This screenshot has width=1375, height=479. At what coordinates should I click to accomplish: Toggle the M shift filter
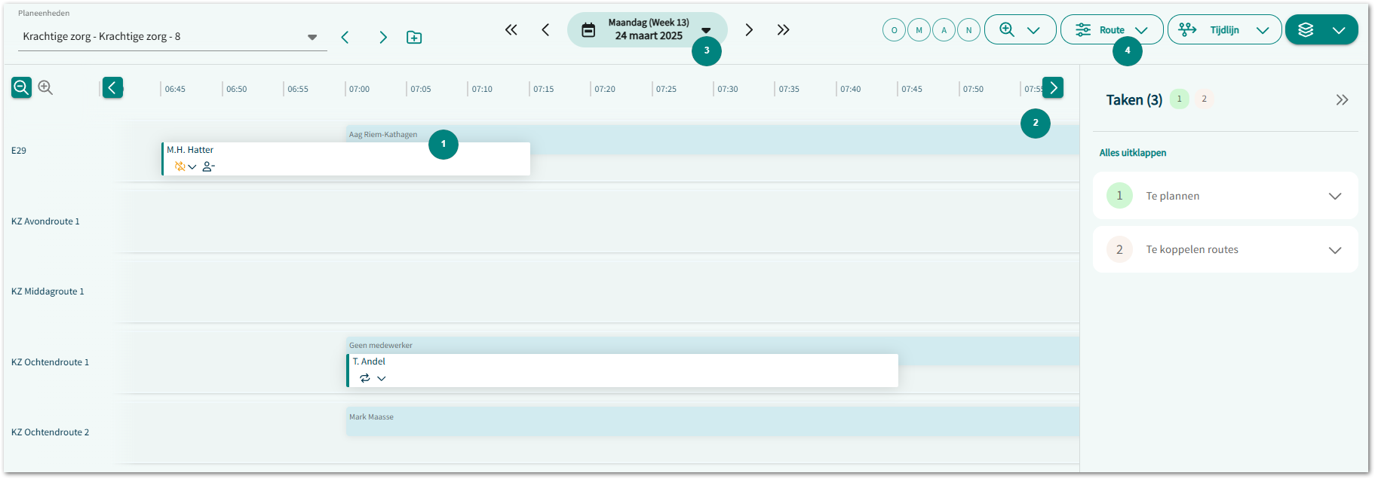click(919, 30)
